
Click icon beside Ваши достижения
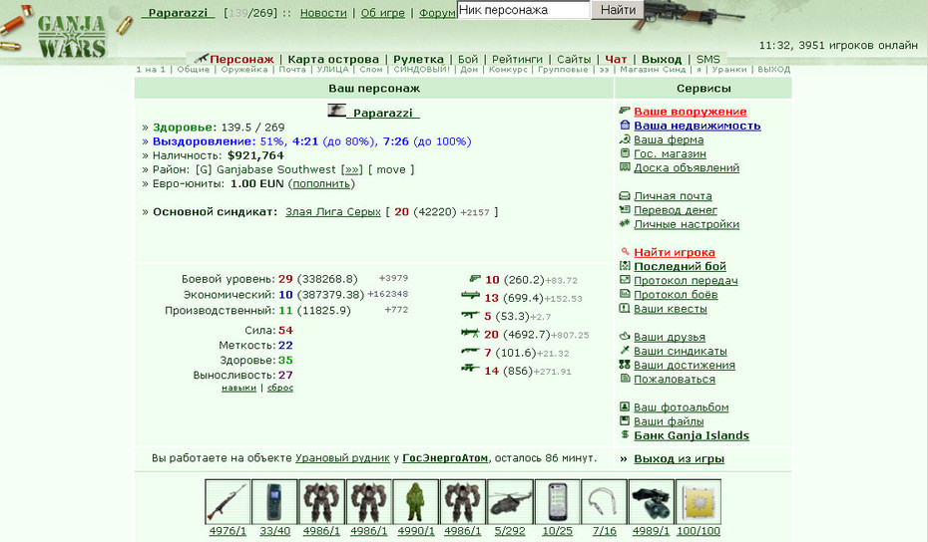[x=625, y=365]
